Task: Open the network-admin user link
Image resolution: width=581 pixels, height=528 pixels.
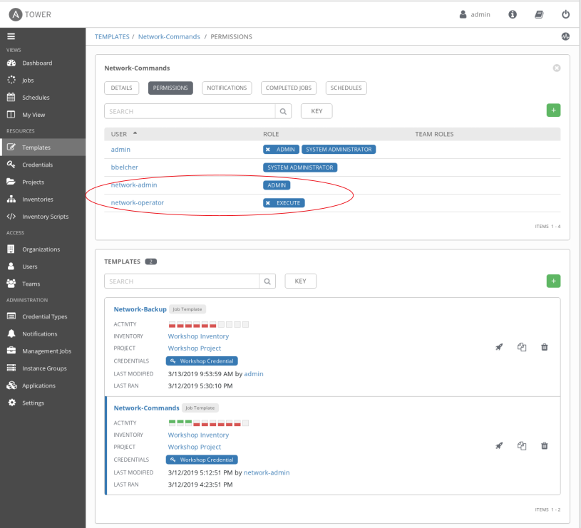Action: point(134,185)
